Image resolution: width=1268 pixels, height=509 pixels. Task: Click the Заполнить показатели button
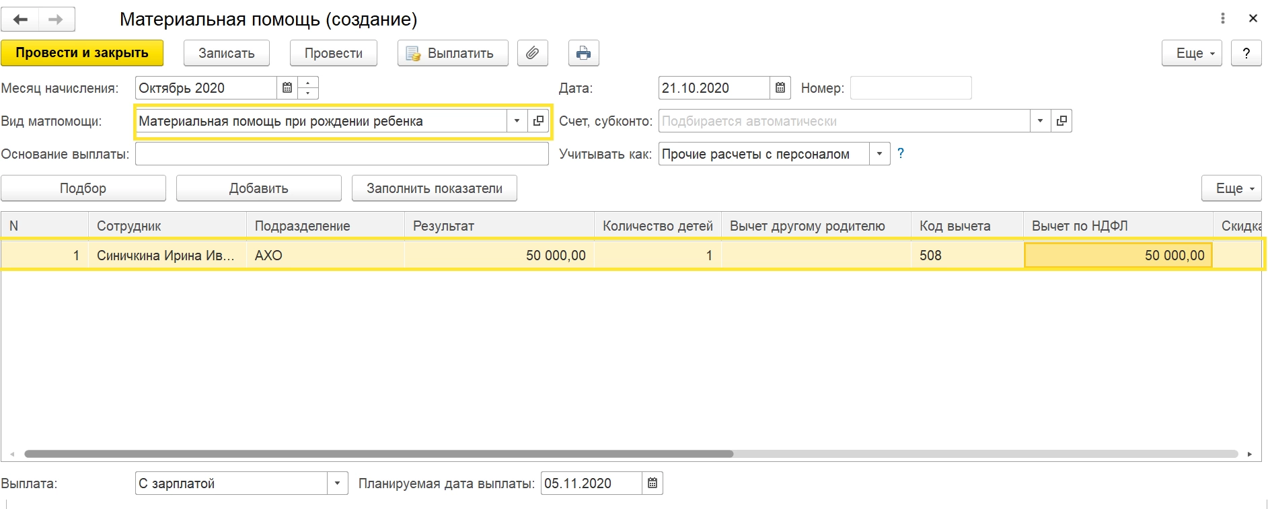pos(434,188)
